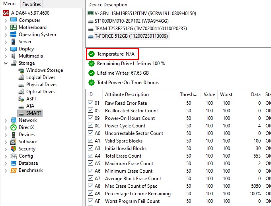Click Worst Program Fail Count row
271x206 pixels.
click(179, 201)
